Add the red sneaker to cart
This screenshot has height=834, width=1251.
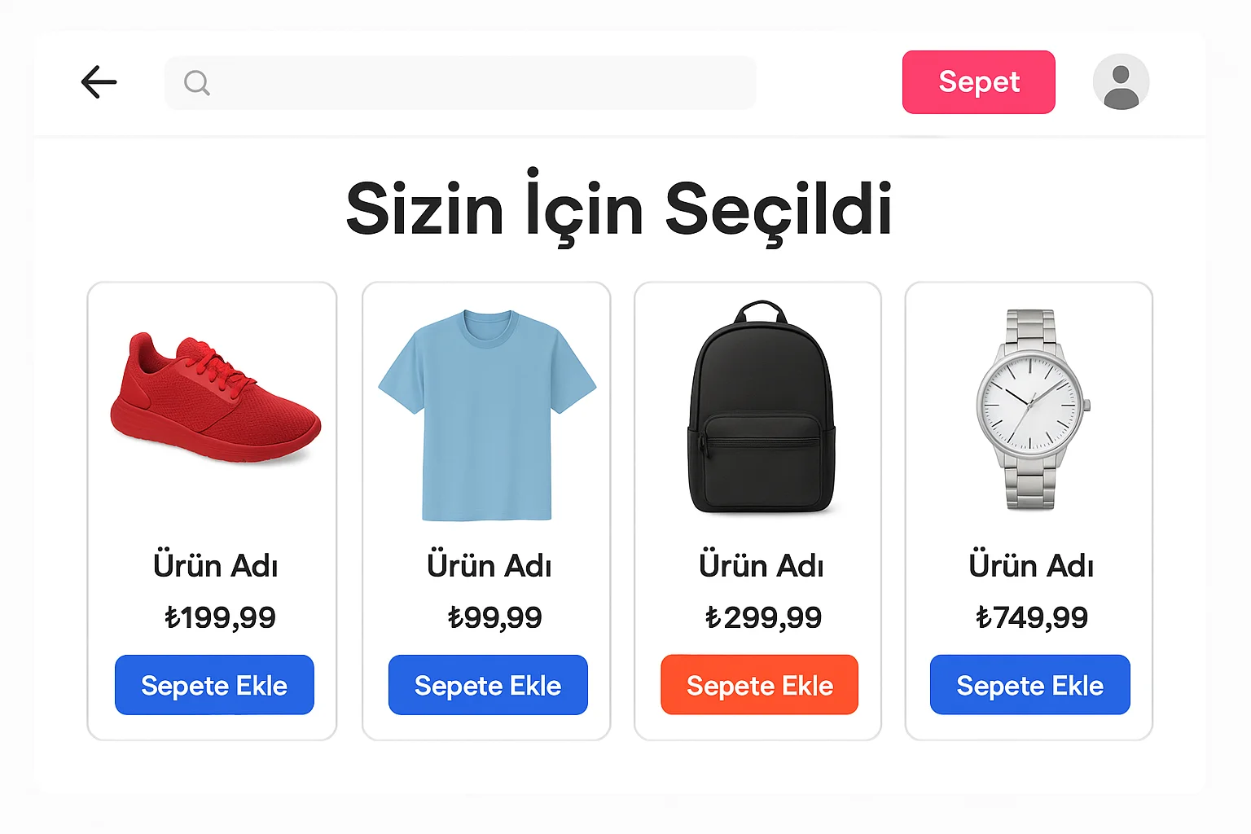(x=213, y=685)
